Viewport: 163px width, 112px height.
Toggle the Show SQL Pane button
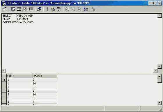[25, 9]
